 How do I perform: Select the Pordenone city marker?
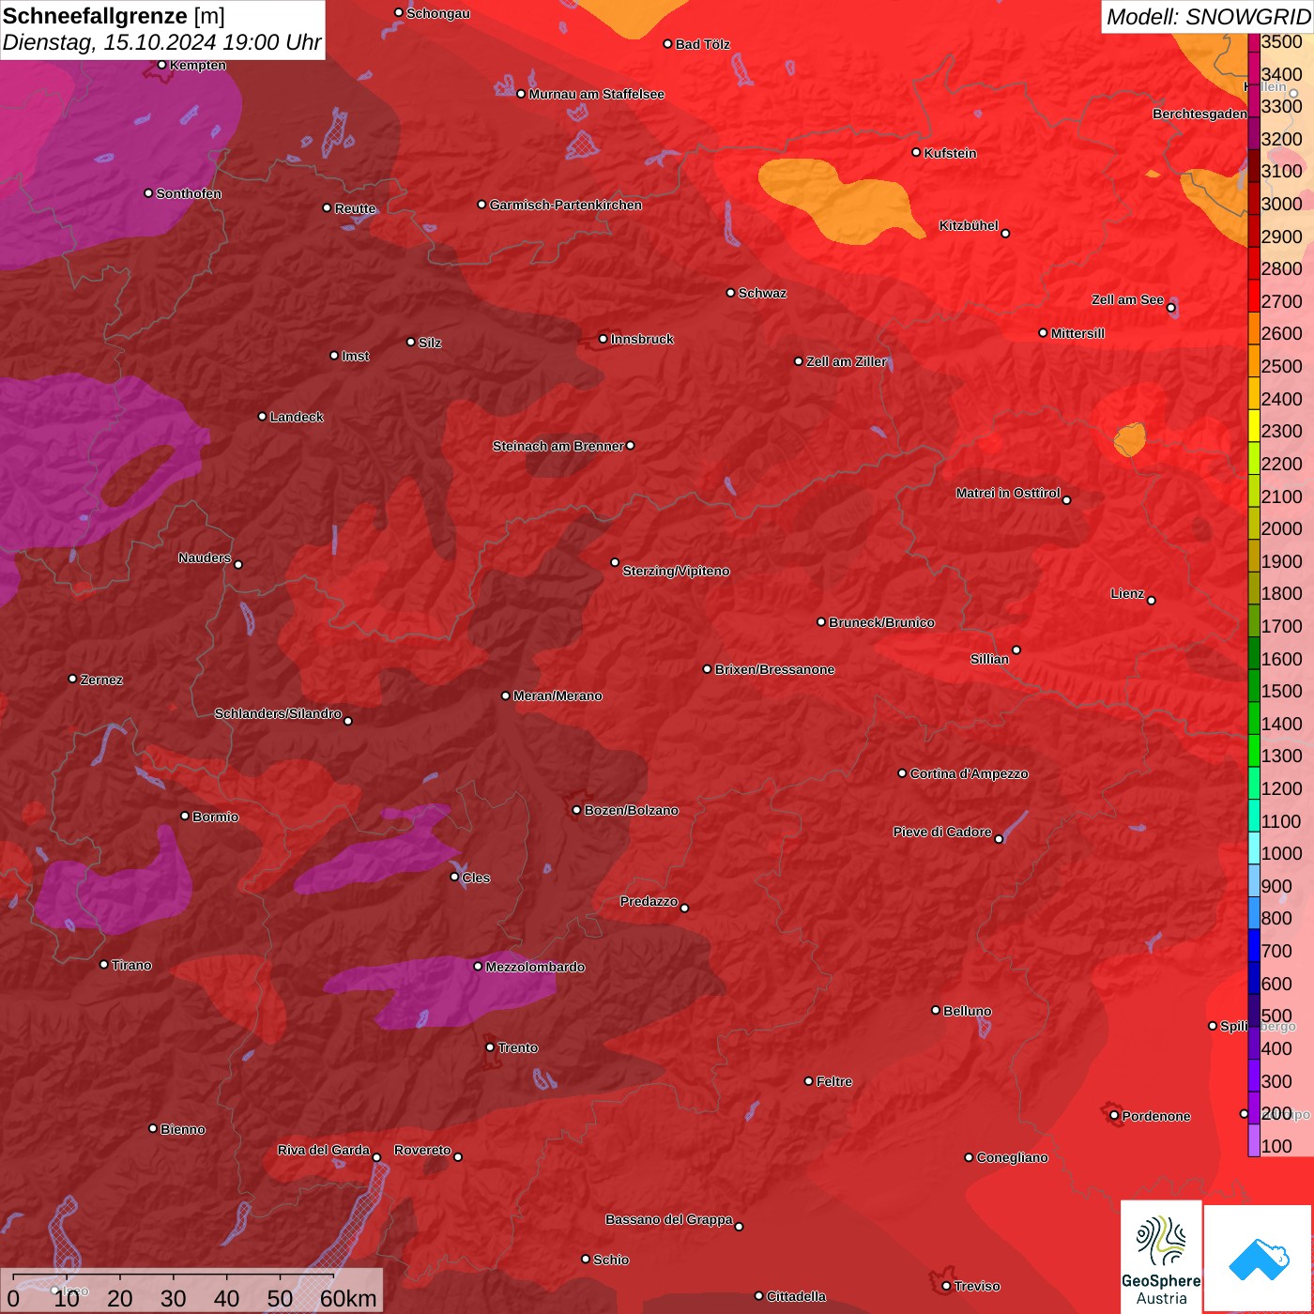(1114, 1116)
